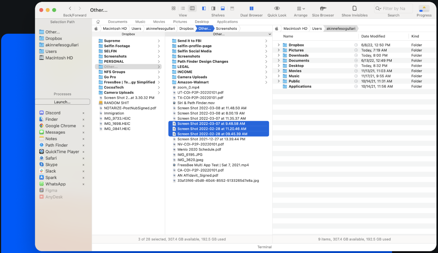Image resolution: width=438 pixels, height=253 pixels.
Task: Select the INCOME folder
Action: (x=184, y=72)
